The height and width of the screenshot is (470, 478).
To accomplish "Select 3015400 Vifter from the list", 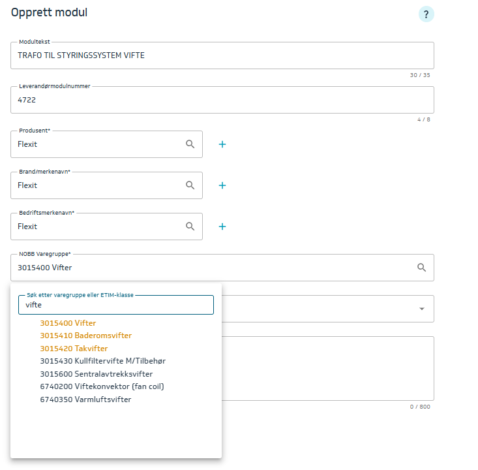I will click(x=68, y=323).
